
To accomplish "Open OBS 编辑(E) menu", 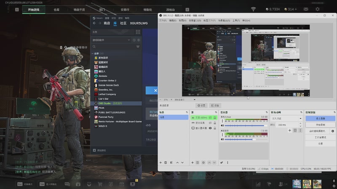I will coord(172,21).
